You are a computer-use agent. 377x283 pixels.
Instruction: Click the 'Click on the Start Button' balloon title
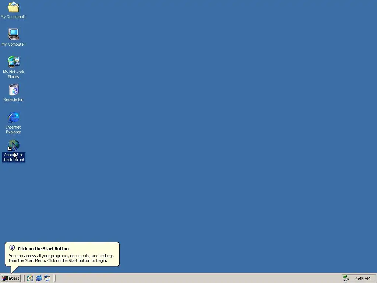(43, 249)
